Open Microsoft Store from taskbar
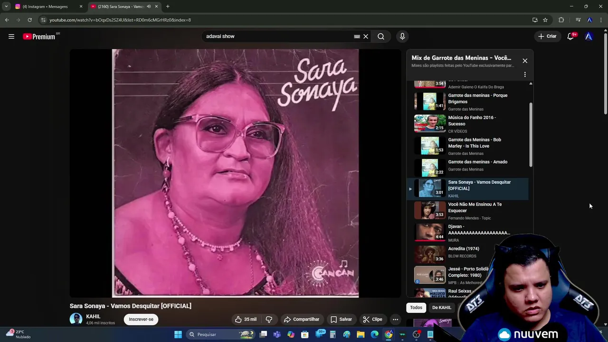This screenshot has width=608, height=342. click(305, 334)
